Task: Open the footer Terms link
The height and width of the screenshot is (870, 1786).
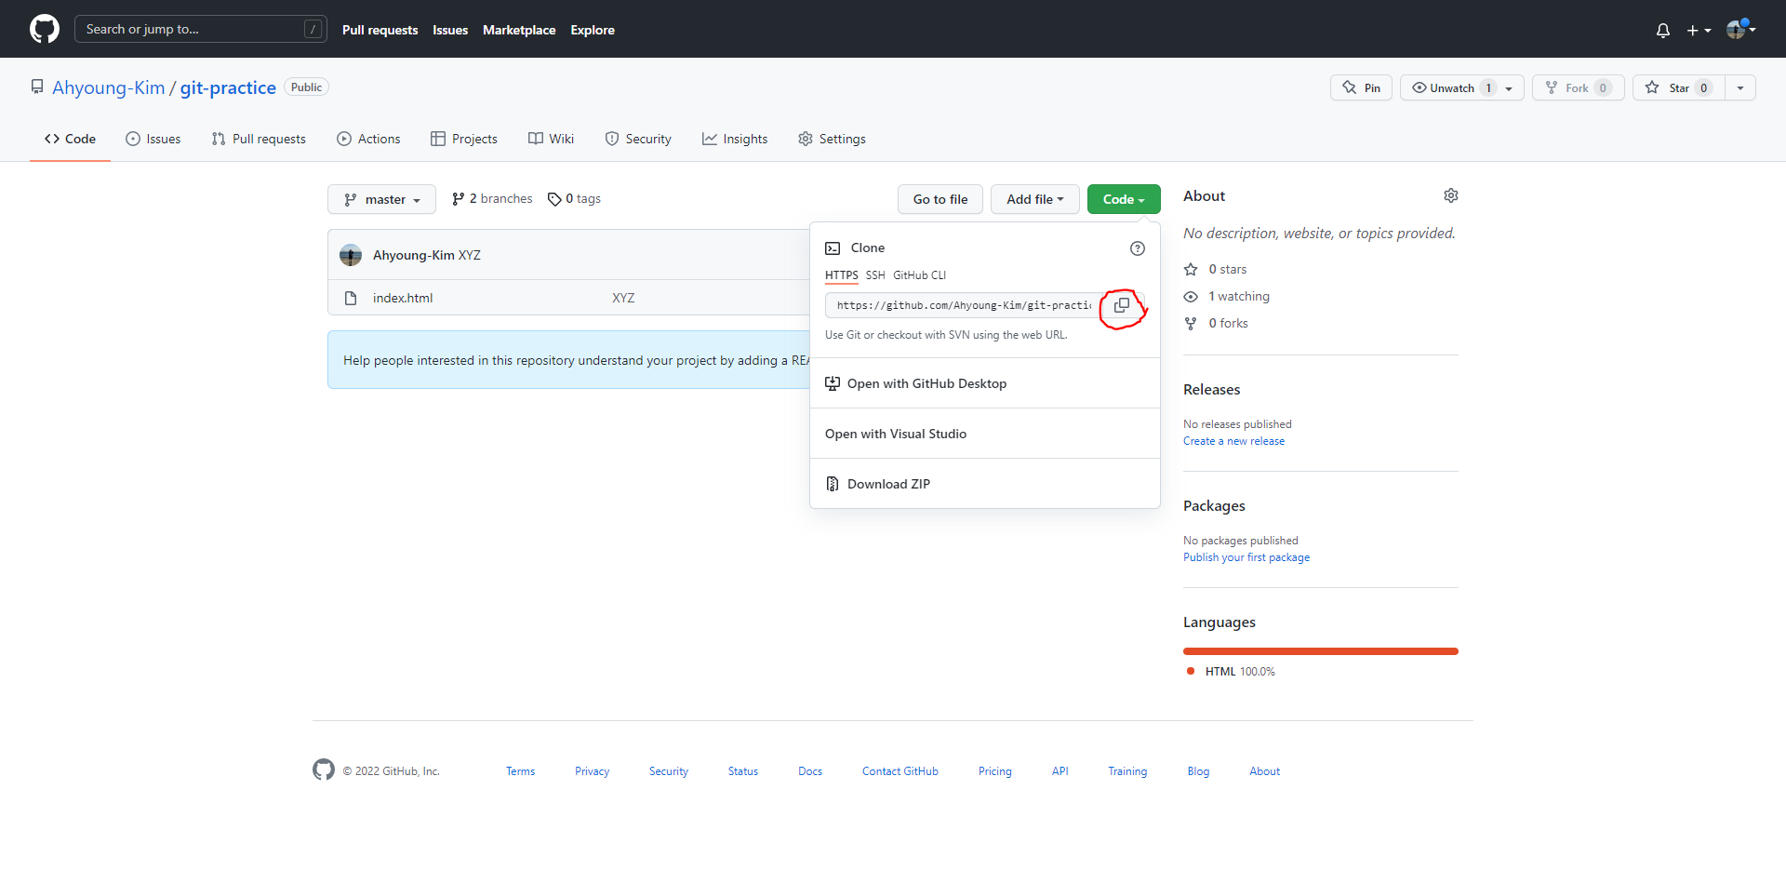Action: coord(520,771)
